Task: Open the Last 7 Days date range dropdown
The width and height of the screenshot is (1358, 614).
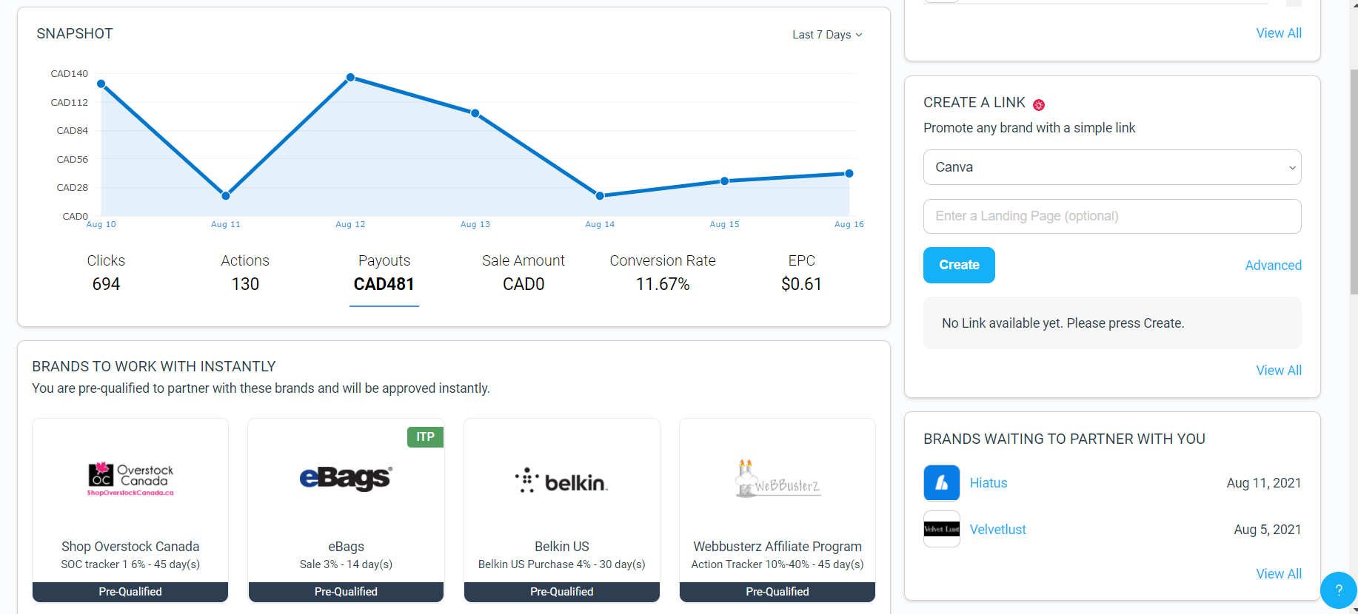Action: [x=827, y=35]
